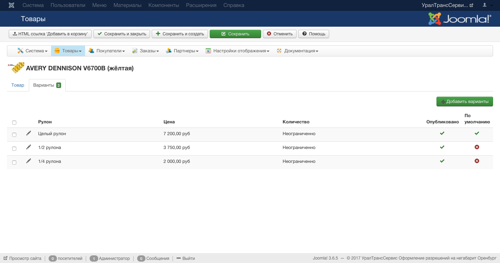500x263 pixels.
Task: Click the Количество column header
Action: point(296,122)
